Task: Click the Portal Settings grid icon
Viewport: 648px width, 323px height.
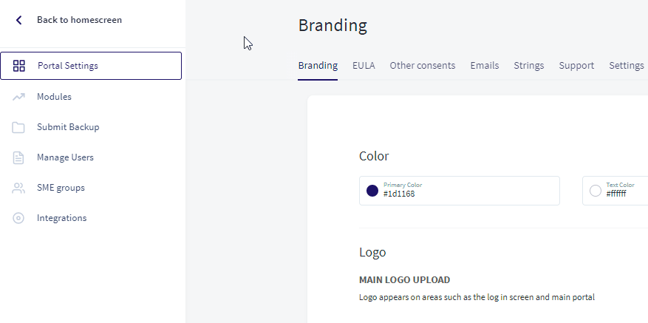Action: click(x=19, y=66)
